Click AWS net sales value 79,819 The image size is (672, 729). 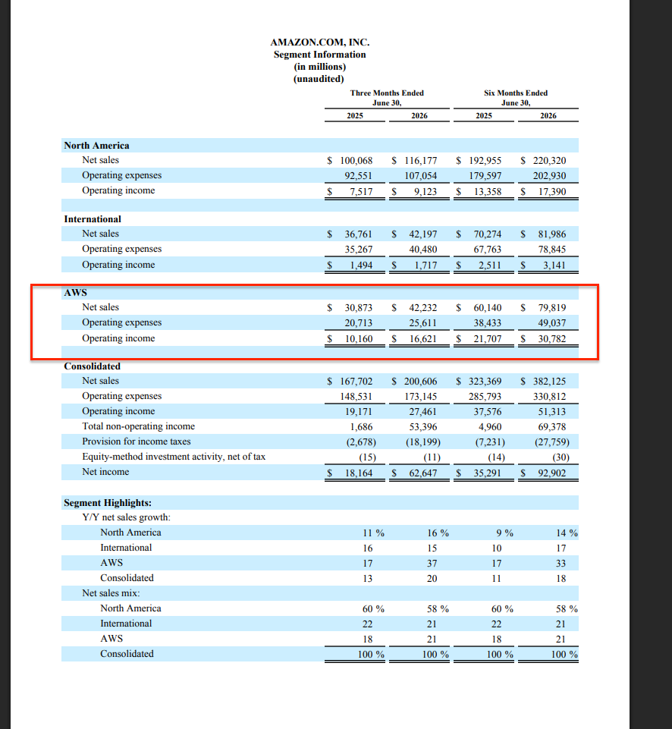pos(552,307)
